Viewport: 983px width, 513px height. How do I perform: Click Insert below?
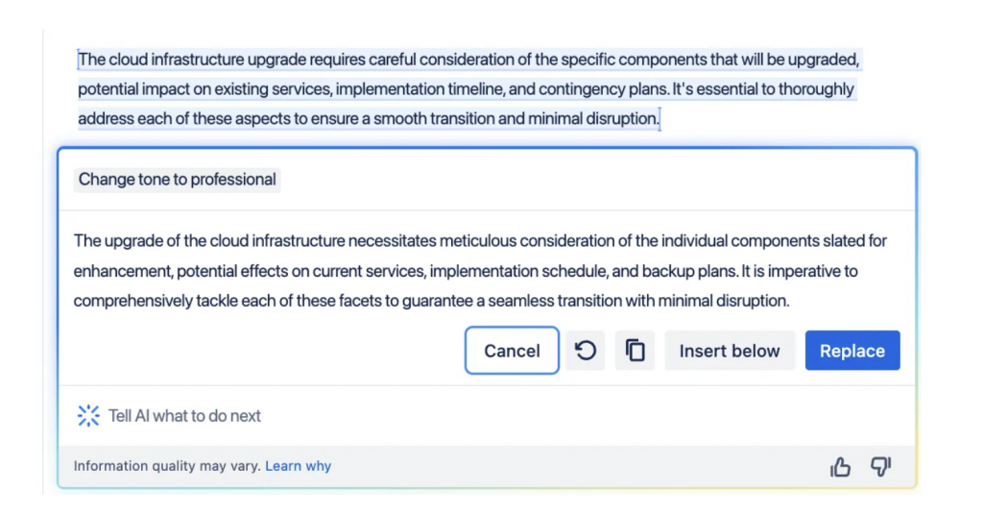pyautogui.click(x=730, y=351)
